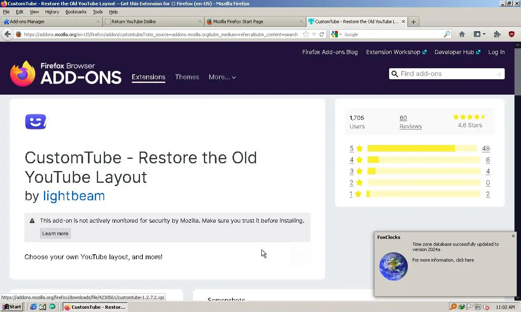Click 'For more information, click here' text
Viewport: 521px width, 312px height.
443,260
